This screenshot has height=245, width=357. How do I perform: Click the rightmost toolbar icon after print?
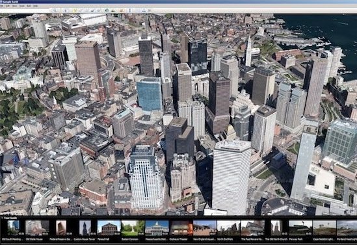[x=150, y=10]
